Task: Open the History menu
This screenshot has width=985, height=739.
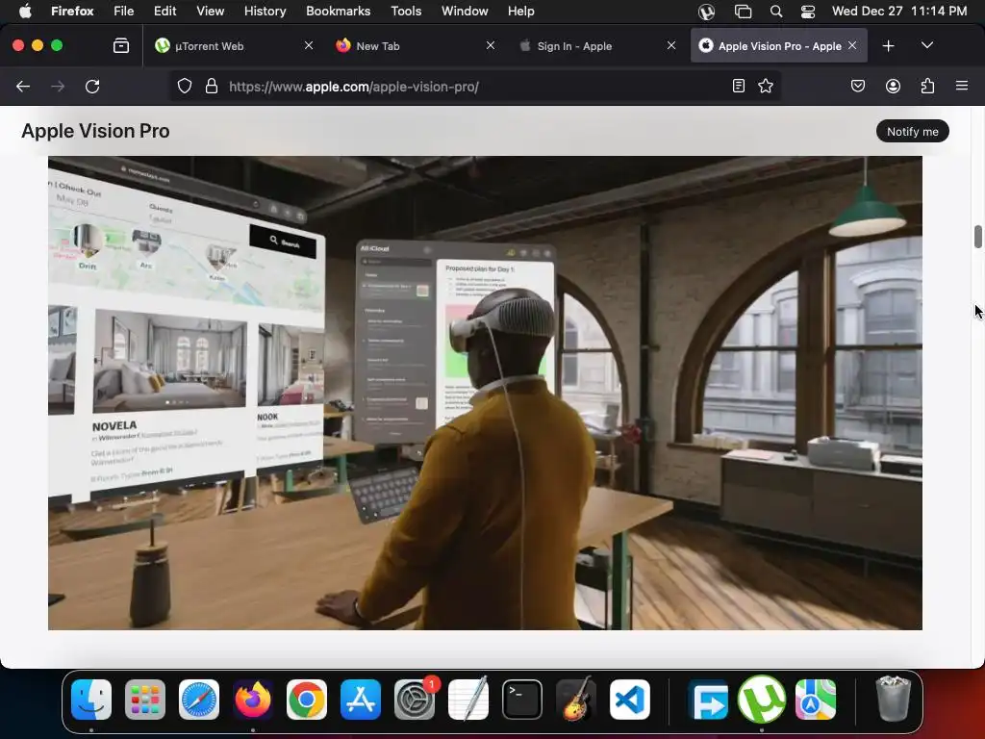Action: point(265,11)
